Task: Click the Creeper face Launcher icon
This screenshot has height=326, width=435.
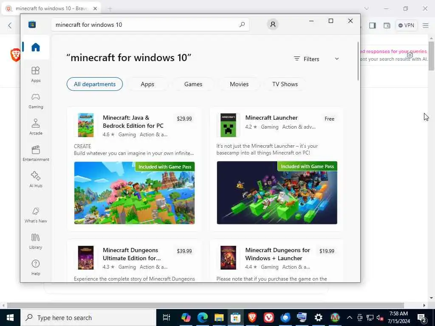Action: (228, 125)
